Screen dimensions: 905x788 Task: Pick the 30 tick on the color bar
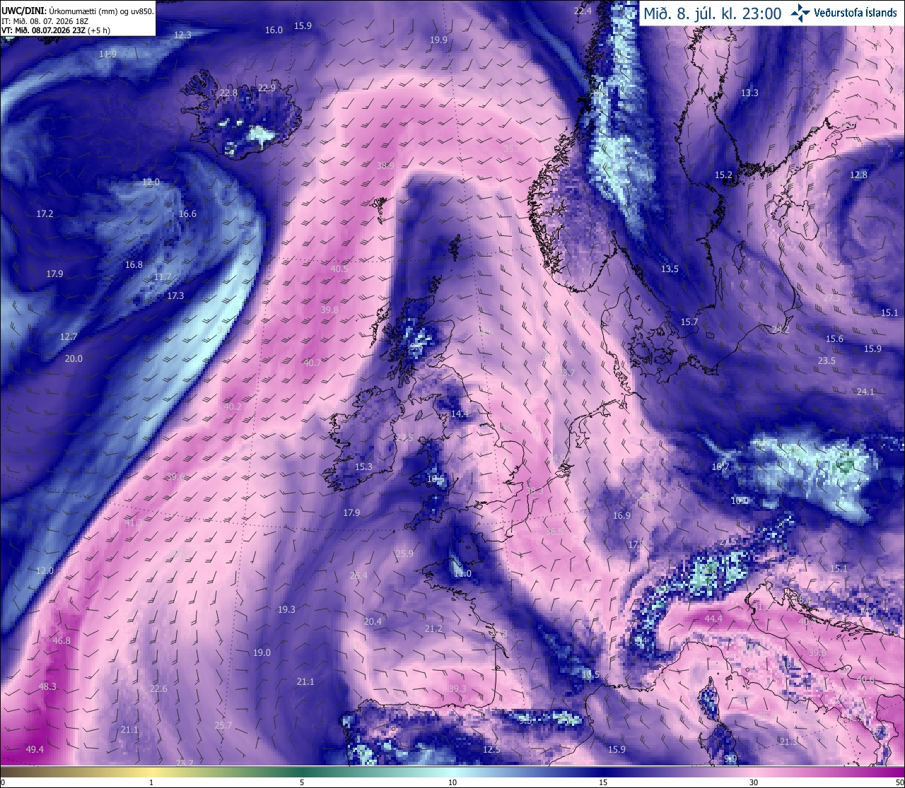tap(754, 782)
